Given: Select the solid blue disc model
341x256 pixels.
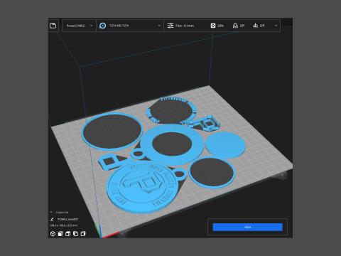Looking at the screenshot, I should coord(225,145).
